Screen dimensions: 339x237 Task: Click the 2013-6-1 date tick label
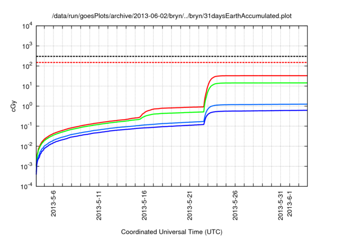(x=290, y=203)
